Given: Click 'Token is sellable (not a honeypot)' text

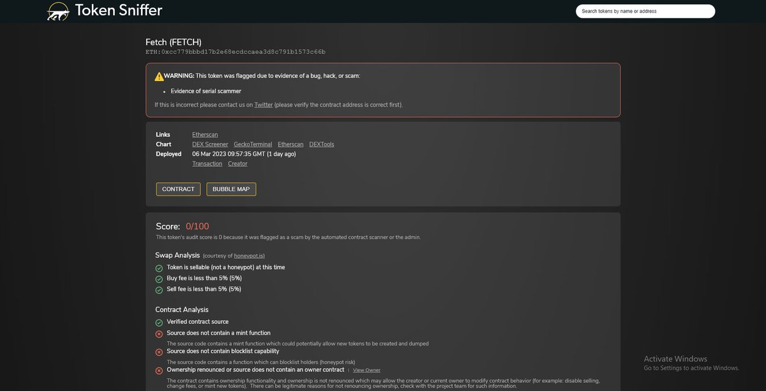Looking at the screenshot, I should pyautogui.click(x=226, y=267).
